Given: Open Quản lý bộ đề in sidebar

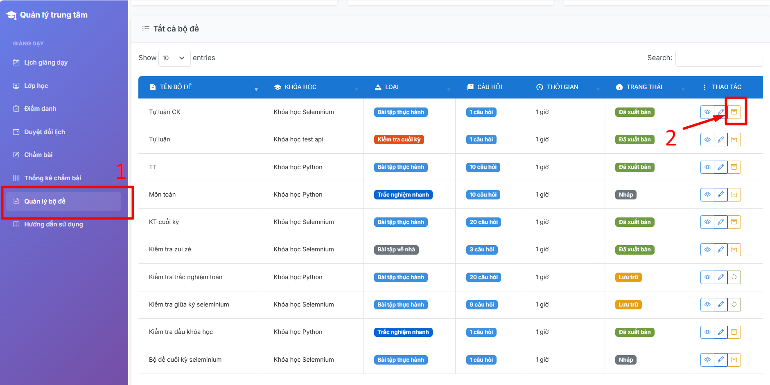Looking at the screenshot, I should [45, 201].
